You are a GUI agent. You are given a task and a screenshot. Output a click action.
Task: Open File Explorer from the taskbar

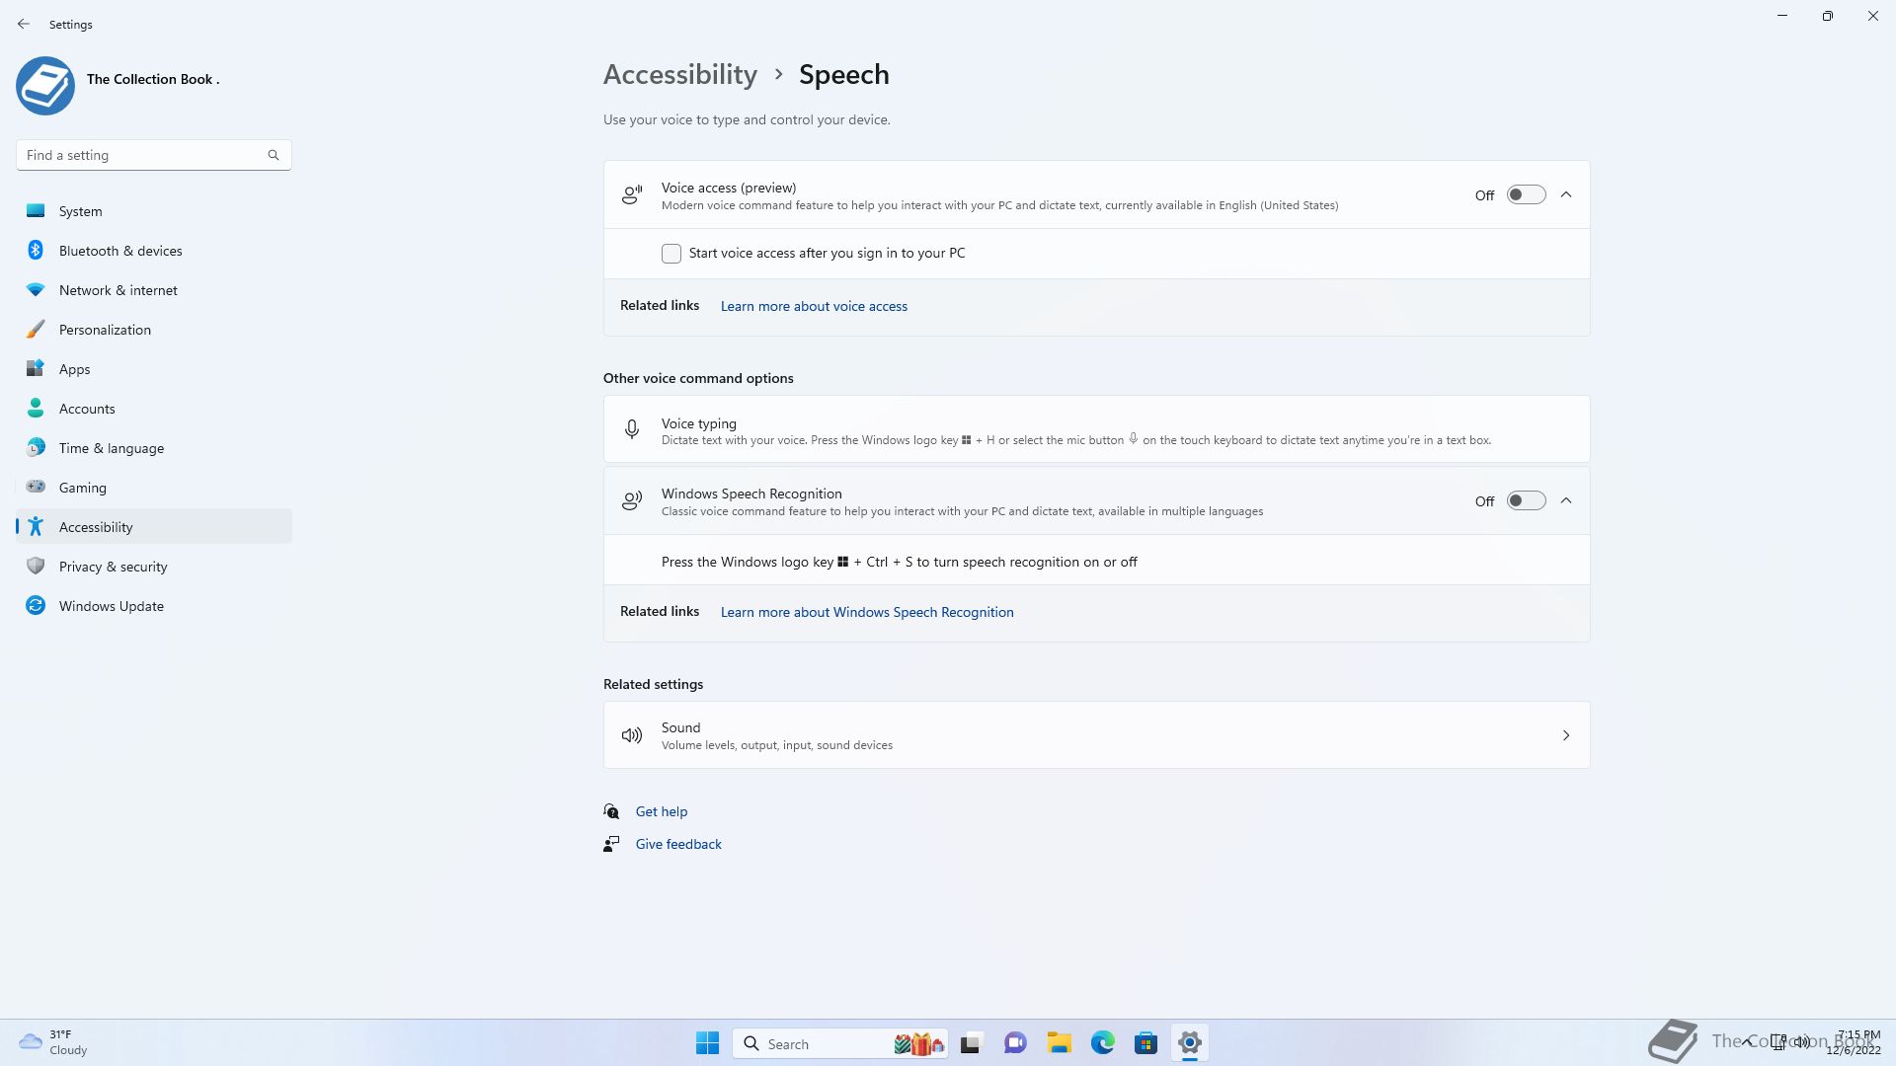[1060, 1043]
